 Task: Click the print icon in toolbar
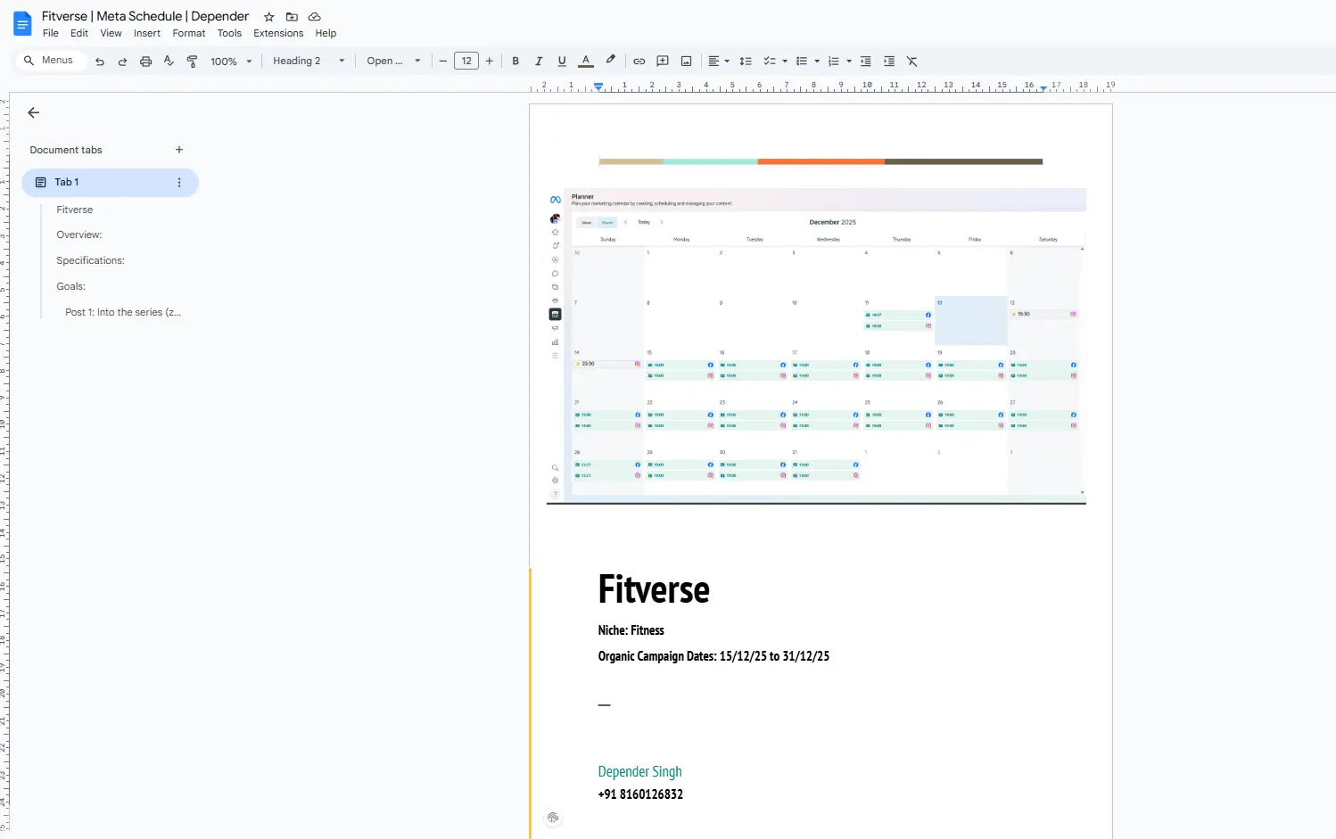pyautogui.click(x=145, y=62)
